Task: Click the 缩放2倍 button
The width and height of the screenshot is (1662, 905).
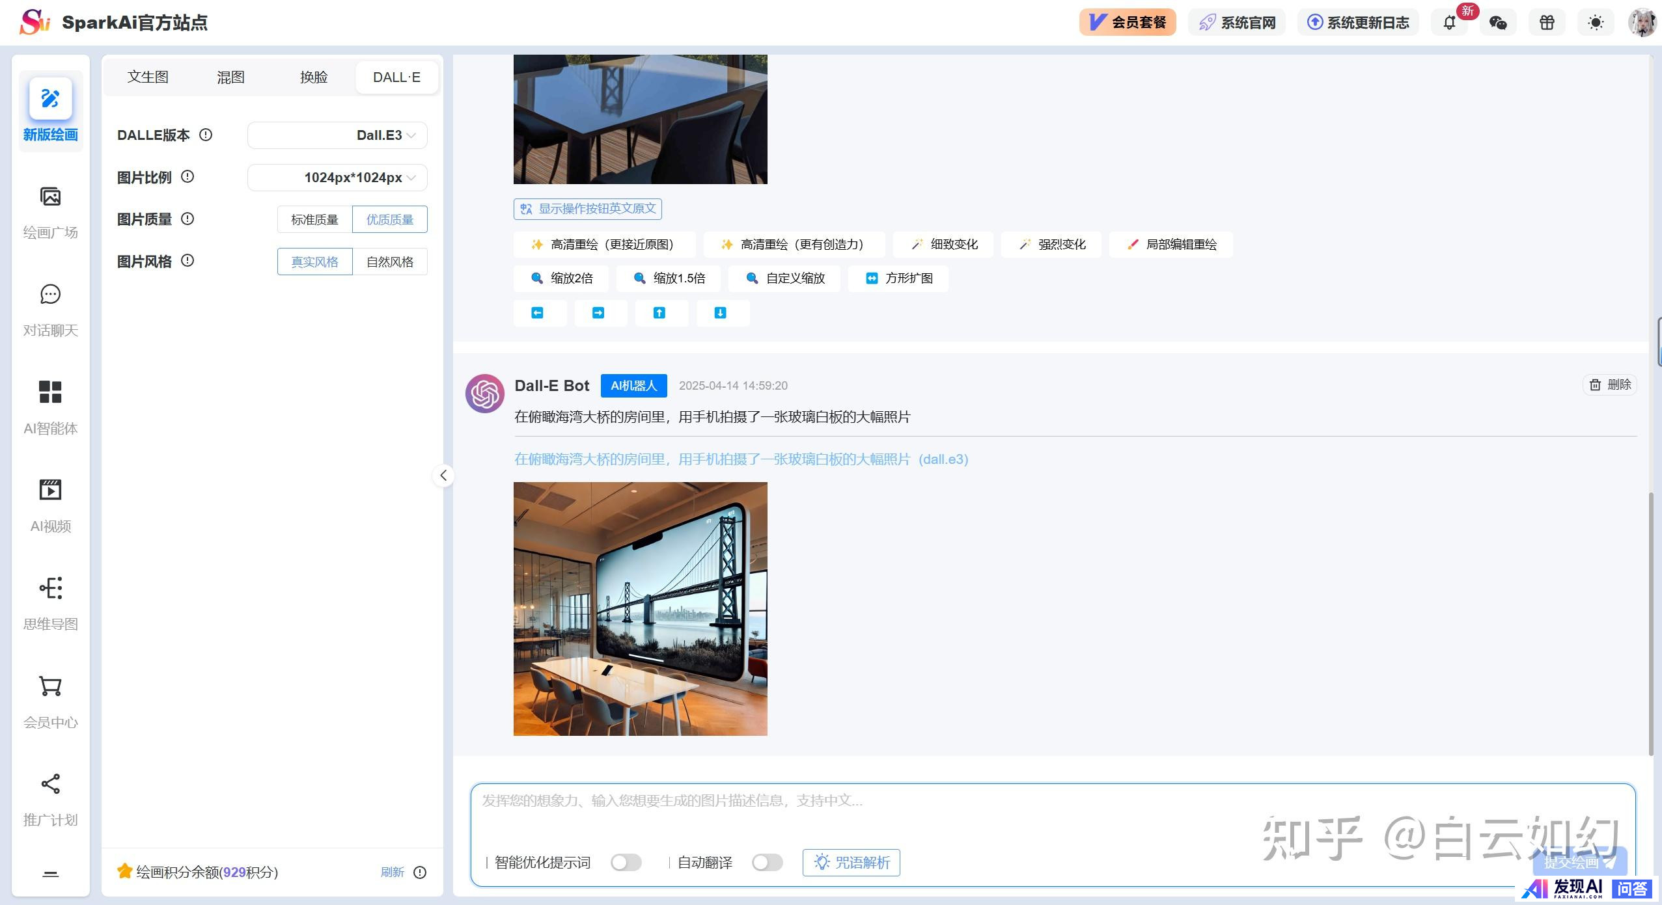Action: (x=561, y=278)
